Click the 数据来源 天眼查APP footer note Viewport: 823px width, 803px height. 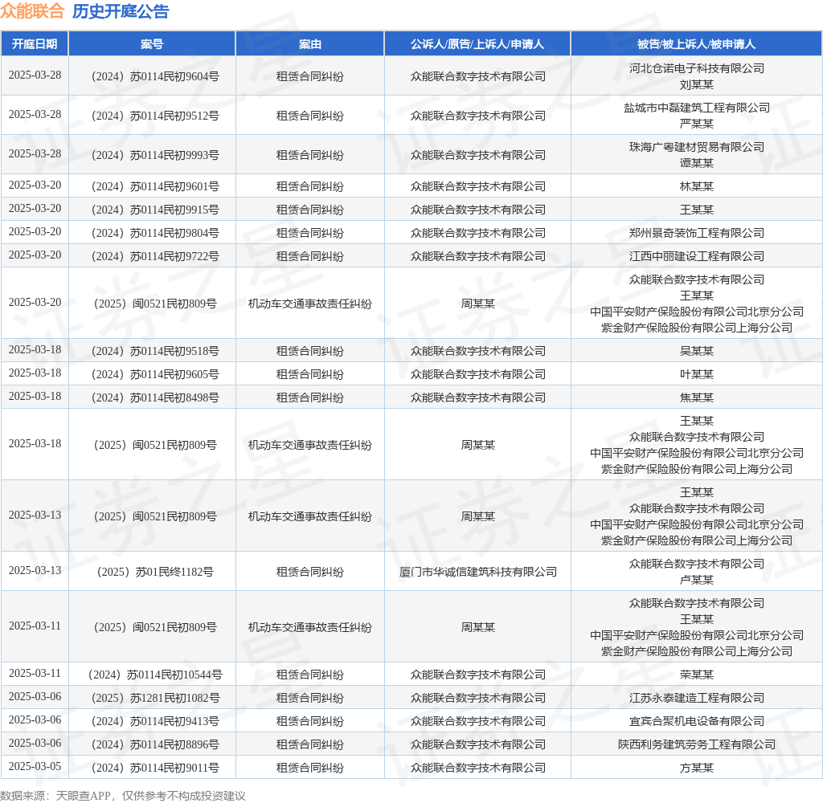pos(123,796)
